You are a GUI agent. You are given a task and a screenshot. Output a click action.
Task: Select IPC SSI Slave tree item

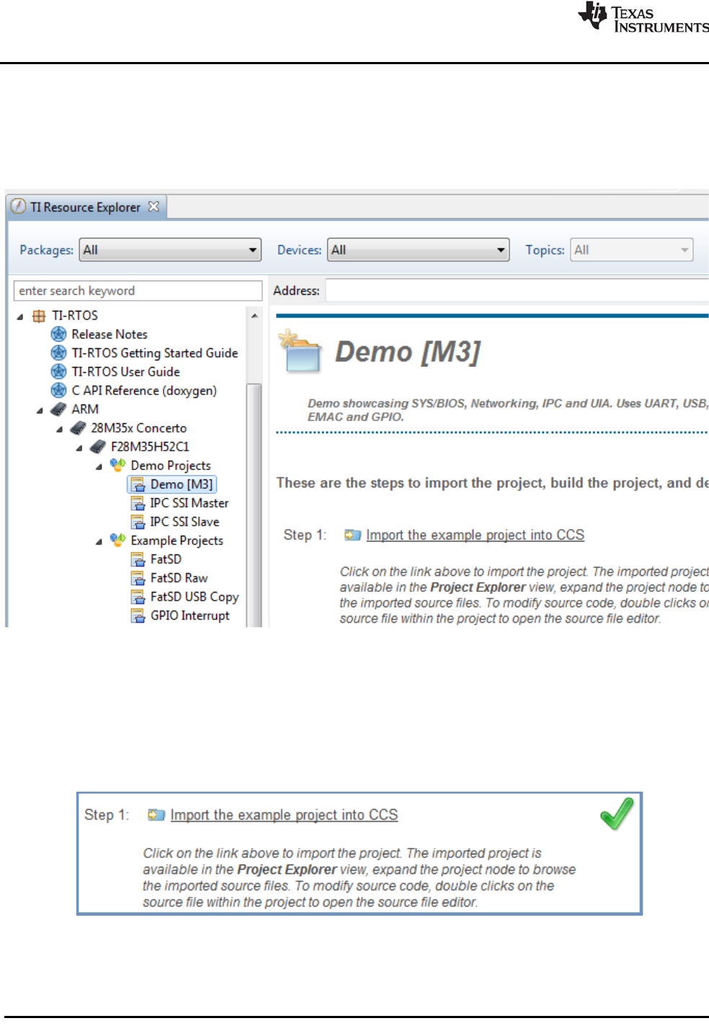[x=184, y=522]
